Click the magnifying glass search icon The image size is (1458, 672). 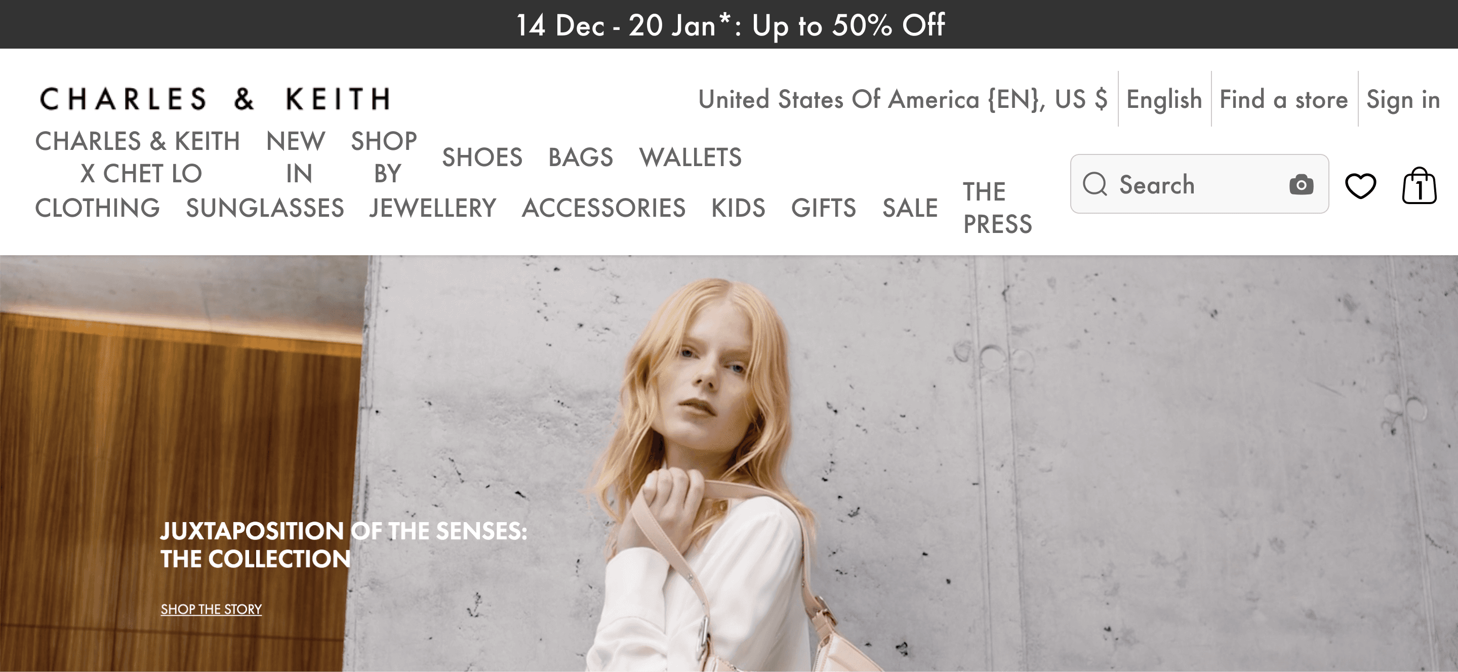coord(1095,184)
